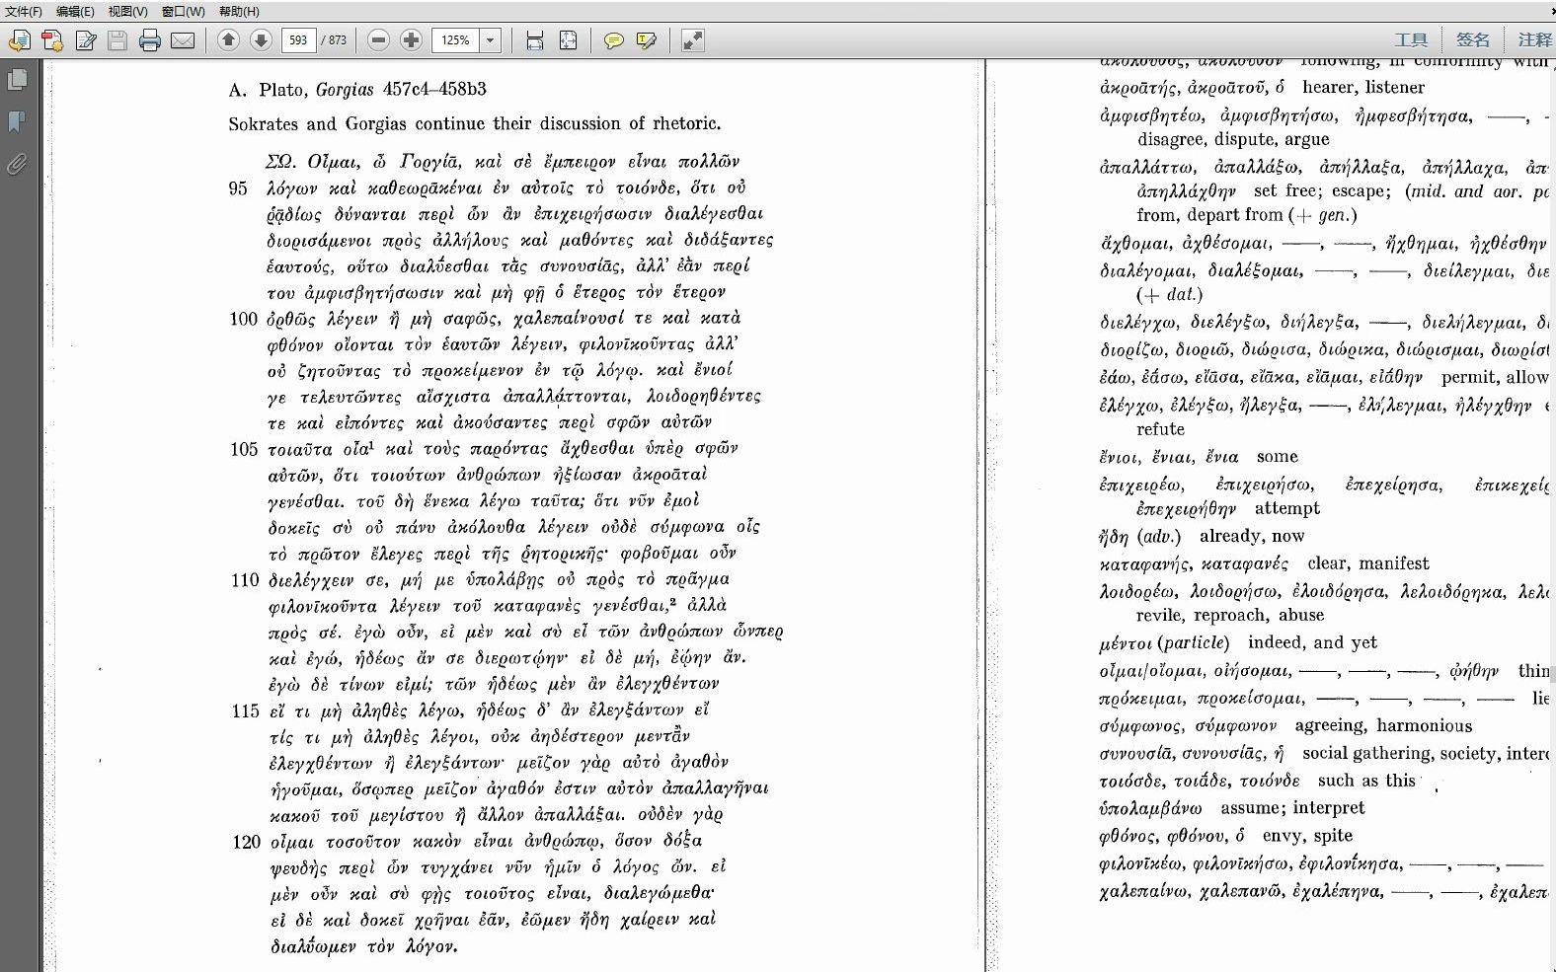The image size is (1556, 972).
Task: Click the gloss 'hearer, listener'
Action: tap(1363, 88)
